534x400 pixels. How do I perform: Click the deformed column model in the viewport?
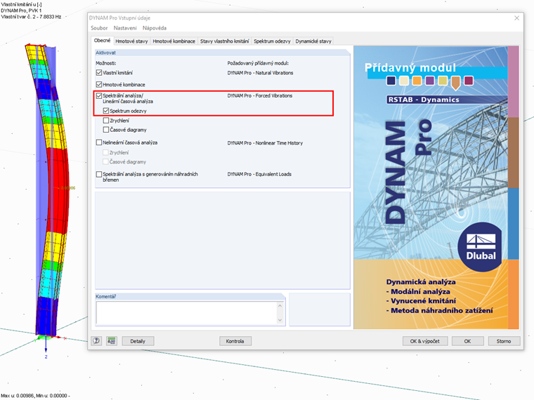tap(56, 190)
